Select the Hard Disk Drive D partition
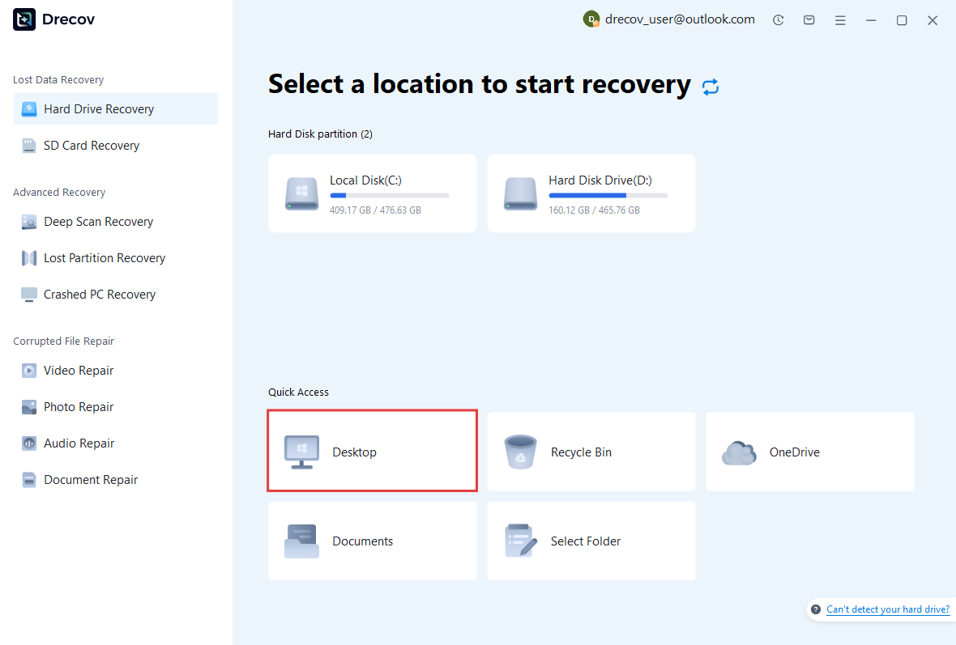The height and width of the screenshot is (645, 956). 591,193
